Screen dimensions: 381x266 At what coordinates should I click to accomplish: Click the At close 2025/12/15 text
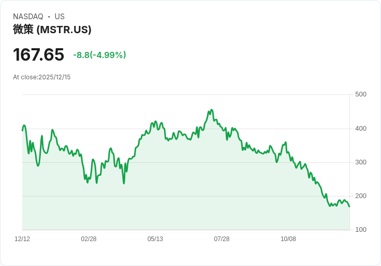41,77
